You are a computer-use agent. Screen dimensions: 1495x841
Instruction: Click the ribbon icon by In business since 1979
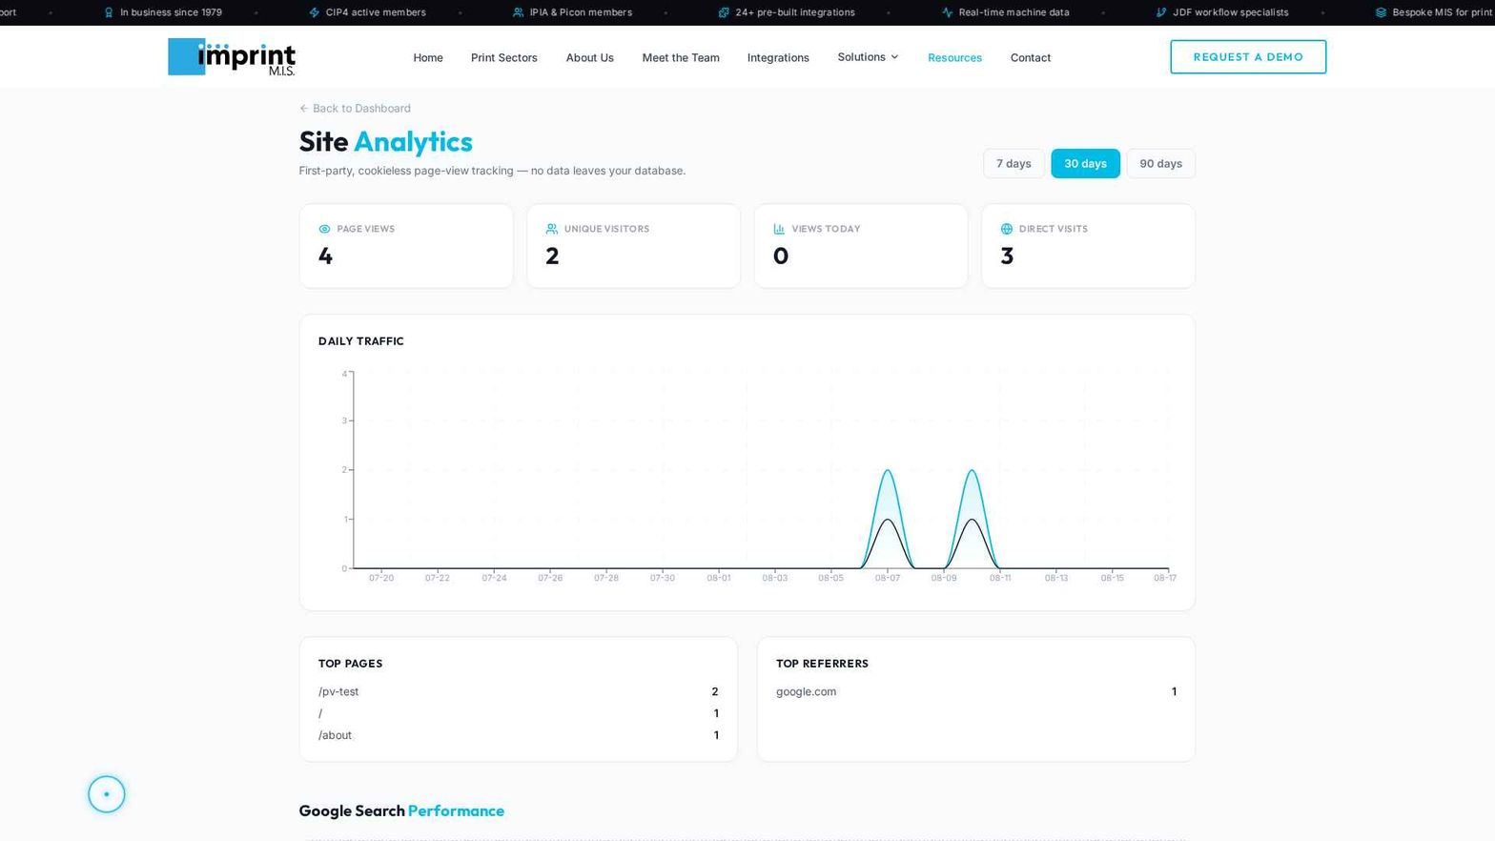pos(109,12)
